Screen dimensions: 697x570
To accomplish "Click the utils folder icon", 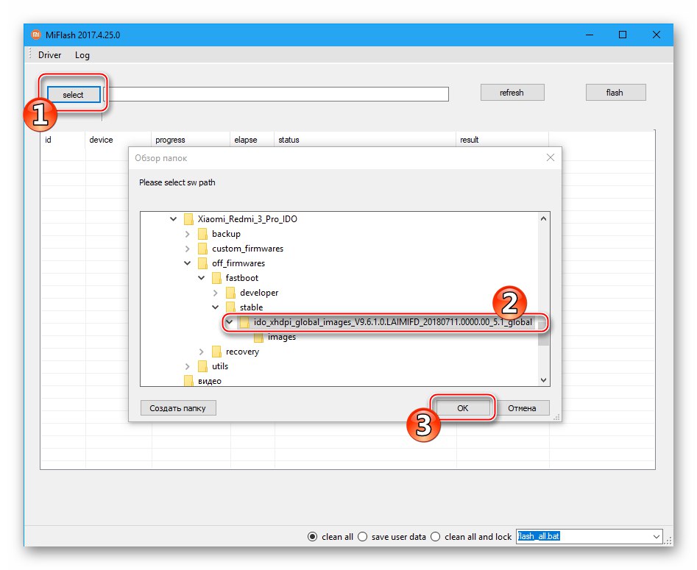I will coord(202,366).
